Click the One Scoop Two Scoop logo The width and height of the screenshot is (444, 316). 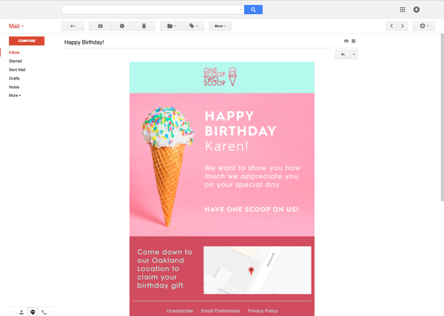click(220, 77)
